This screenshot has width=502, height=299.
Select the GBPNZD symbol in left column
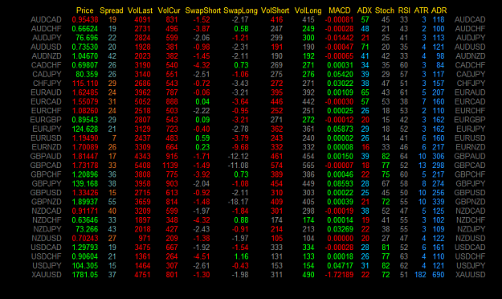46,202
